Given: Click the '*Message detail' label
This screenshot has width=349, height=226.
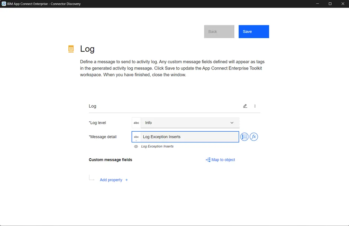Looking at the screenshot, I should 102,137.
